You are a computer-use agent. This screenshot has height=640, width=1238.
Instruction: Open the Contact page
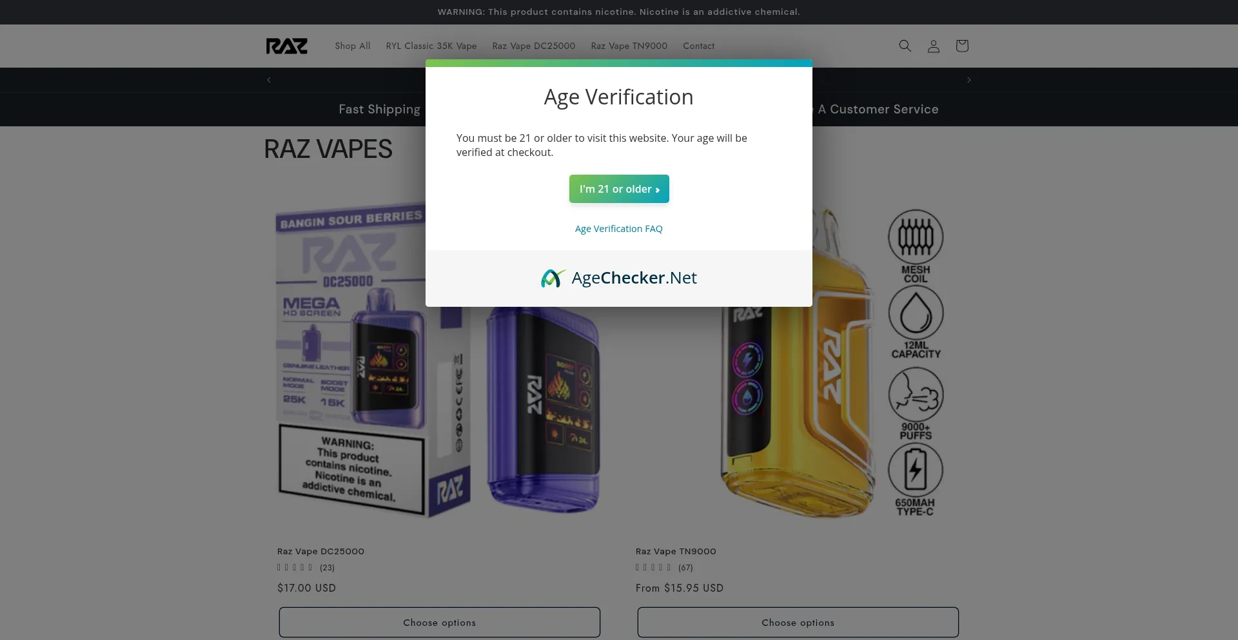coord(698,46)
